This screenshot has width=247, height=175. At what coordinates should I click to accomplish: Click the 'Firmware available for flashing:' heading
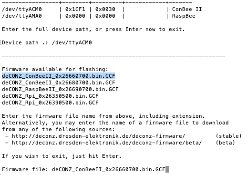tap(55, 69)
